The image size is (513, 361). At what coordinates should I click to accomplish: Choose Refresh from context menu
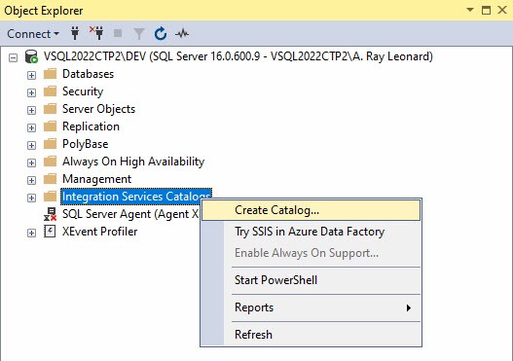[x=311, y=335]
